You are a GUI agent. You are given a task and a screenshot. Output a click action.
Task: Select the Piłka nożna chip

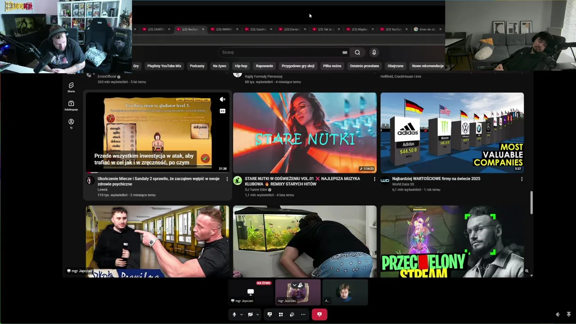332,66
